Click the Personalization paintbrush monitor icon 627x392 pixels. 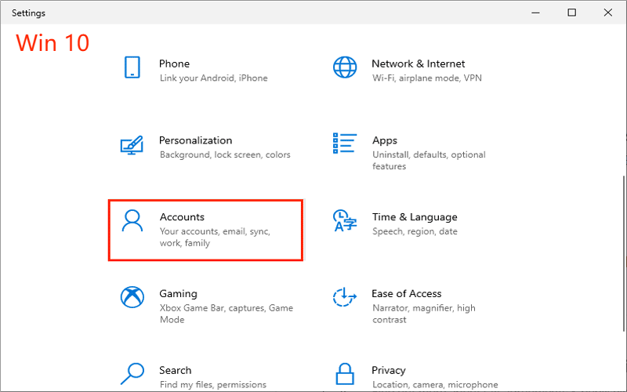pyautogui.click(x=132, y=145)
